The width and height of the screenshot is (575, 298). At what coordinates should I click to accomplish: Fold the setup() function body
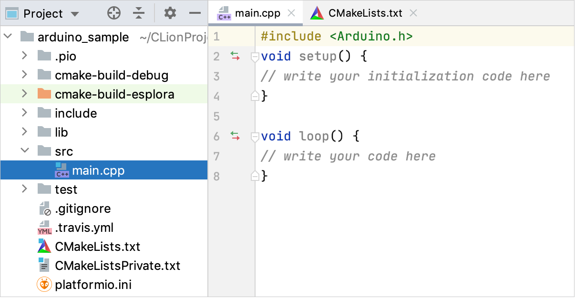point(255,57)
